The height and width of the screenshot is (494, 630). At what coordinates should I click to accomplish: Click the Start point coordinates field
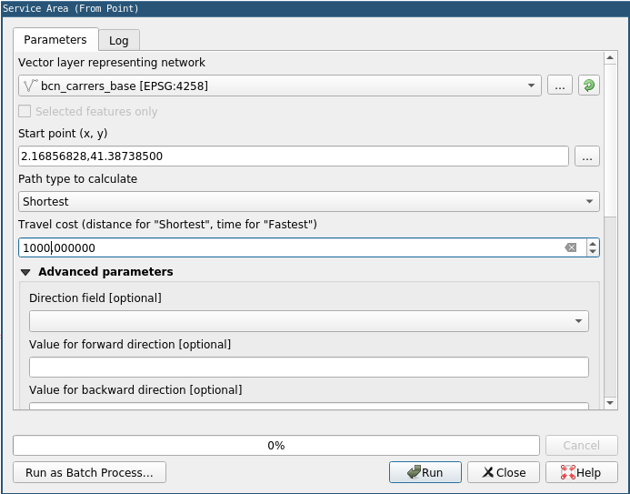293,156
